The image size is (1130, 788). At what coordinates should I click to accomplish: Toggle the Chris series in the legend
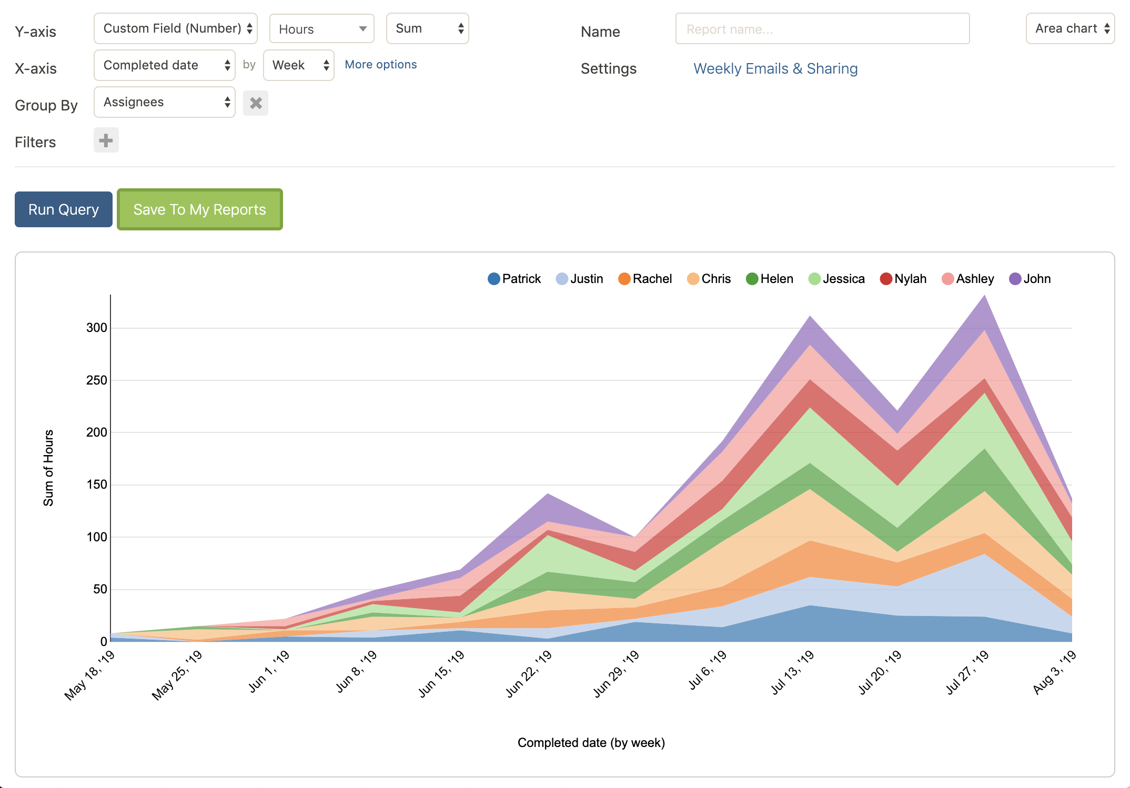point(709,279)
